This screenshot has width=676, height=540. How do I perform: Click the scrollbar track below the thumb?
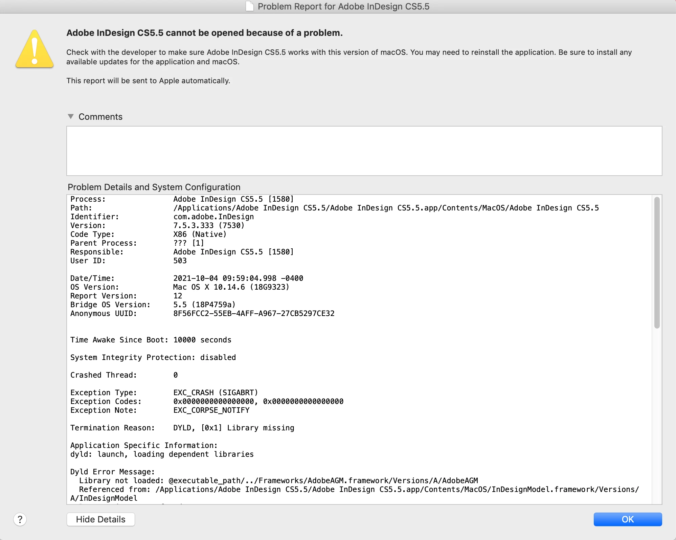point(657,416)
